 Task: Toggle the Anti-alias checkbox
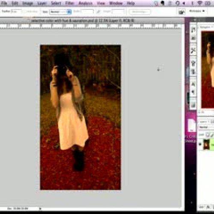pyautogui.click(x=25, y=12)
